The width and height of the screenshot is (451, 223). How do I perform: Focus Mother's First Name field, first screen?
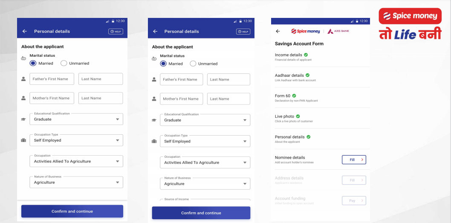click(x=52, y=98)
